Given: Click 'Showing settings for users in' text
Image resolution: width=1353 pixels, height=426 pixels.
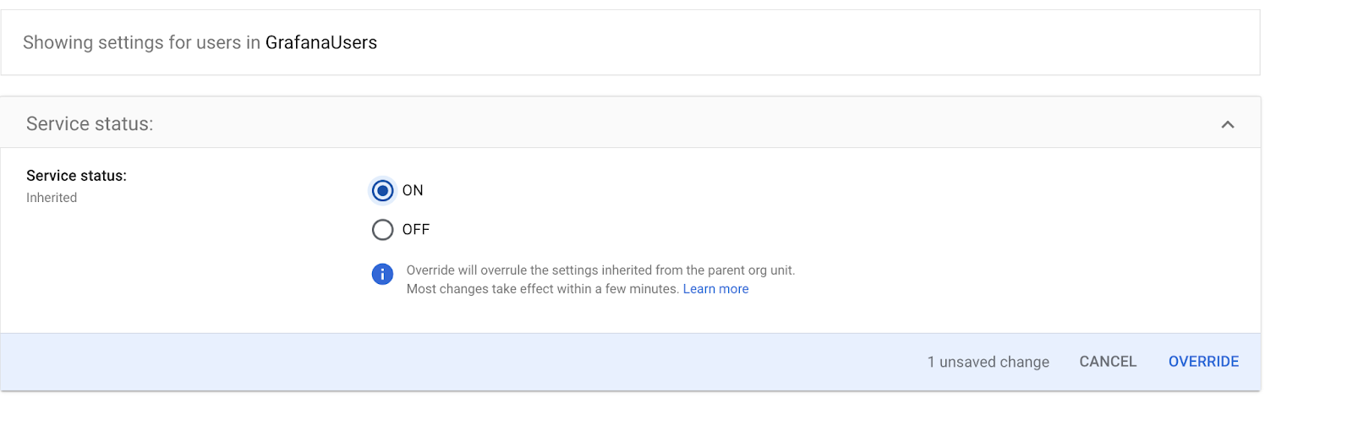Looking at the screenshot, I should coord(141,43).
